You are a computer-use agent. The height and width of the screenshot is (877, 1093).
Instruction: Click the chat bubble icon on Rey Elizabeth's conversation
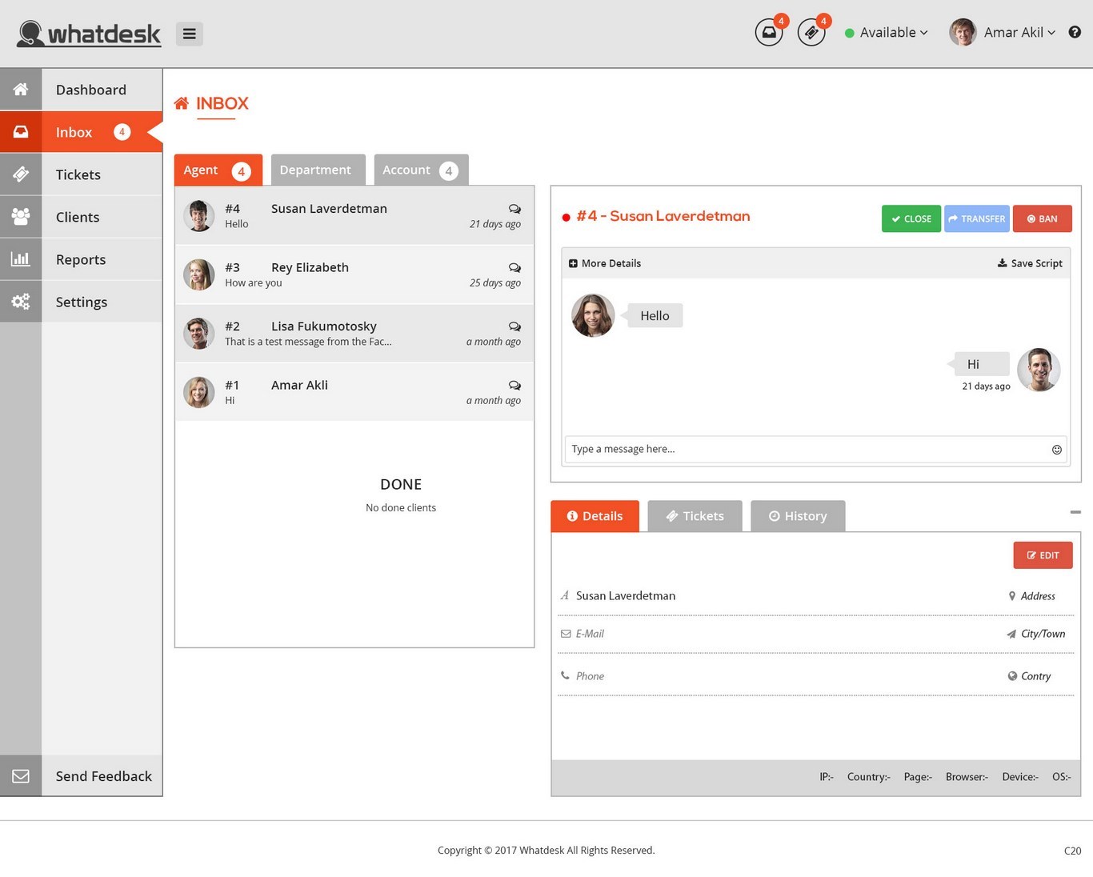pyautogui.click(x=514, y=268)
